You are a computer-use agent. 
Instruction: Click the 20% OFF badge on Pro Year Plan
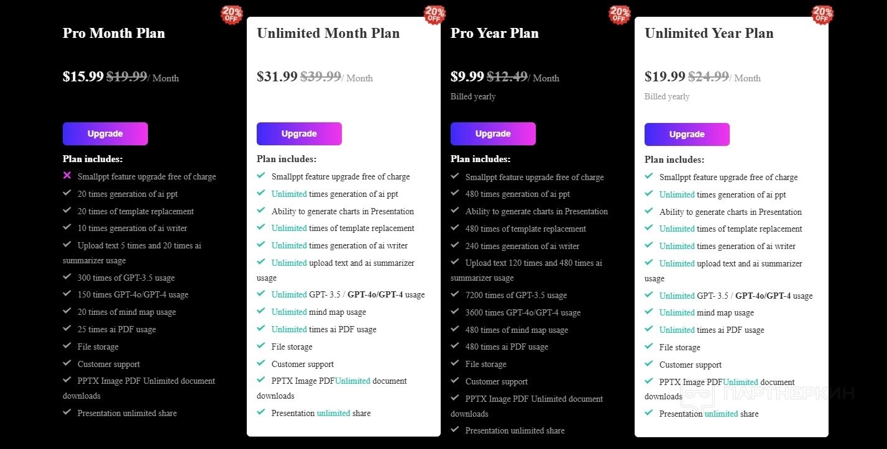pyautogui.click(x=619, y=15)
